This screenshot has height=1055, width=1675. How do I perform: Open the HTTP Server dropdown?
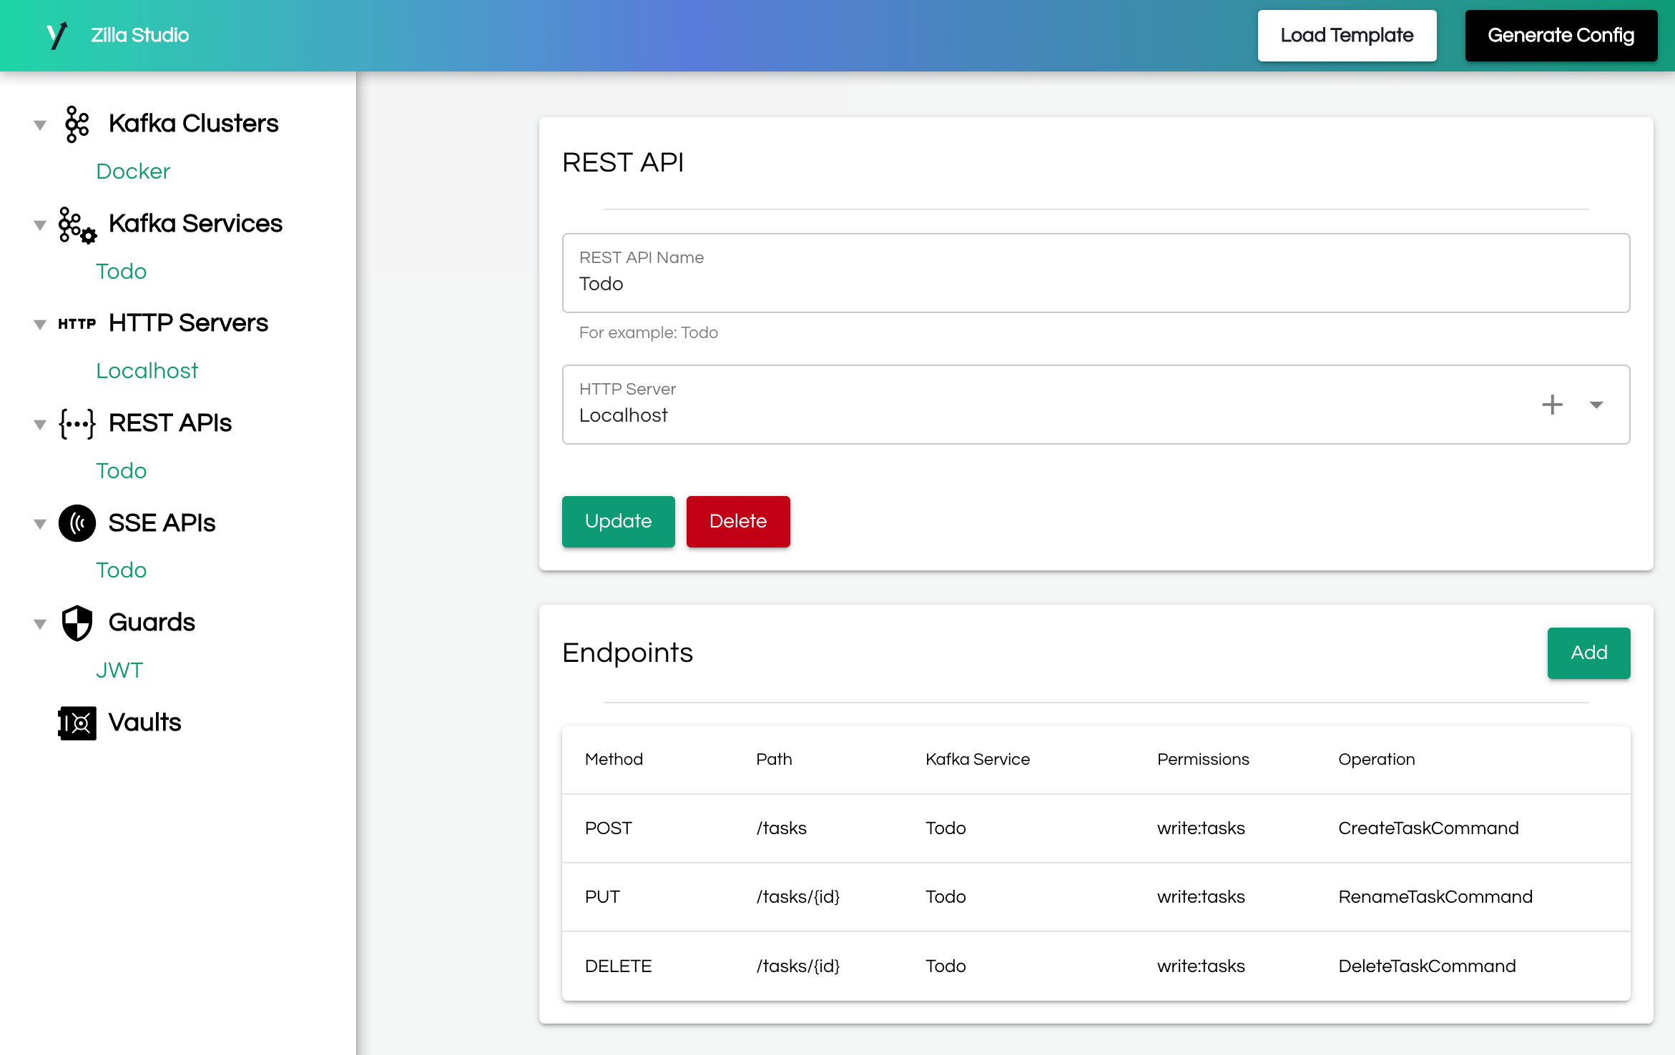click(x=1596, y=405)
